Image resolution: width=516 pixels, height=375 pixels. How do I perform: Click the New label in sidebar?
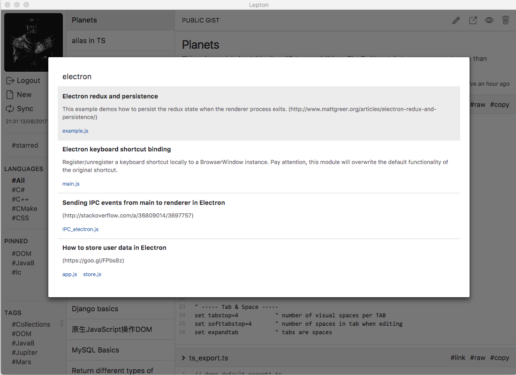pos(24,95)
